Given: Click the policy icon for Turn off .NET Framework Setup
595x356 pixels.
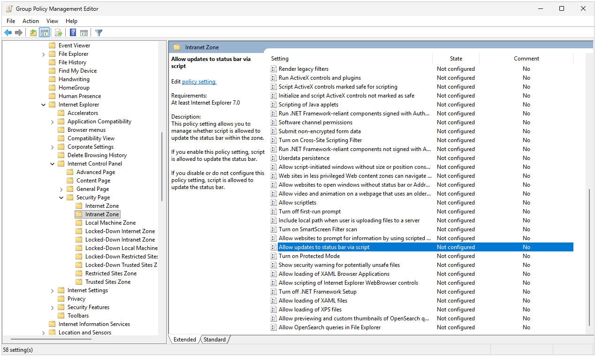Looking at the screenshot, I should tap(274, 292).
